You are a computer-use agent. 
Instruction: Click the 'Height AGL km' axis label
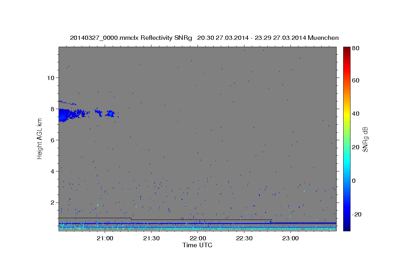pos(40,138)
